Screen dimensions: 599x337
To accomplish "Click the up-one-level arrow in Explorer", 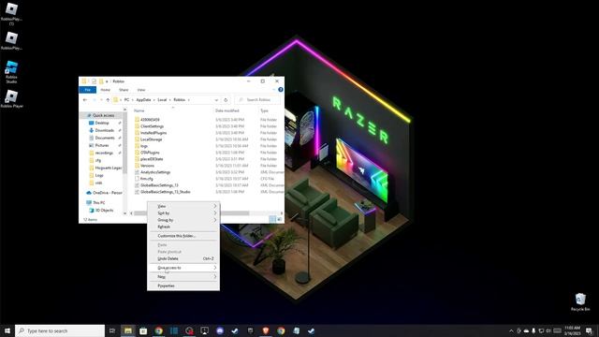I will tap(108, 100).
